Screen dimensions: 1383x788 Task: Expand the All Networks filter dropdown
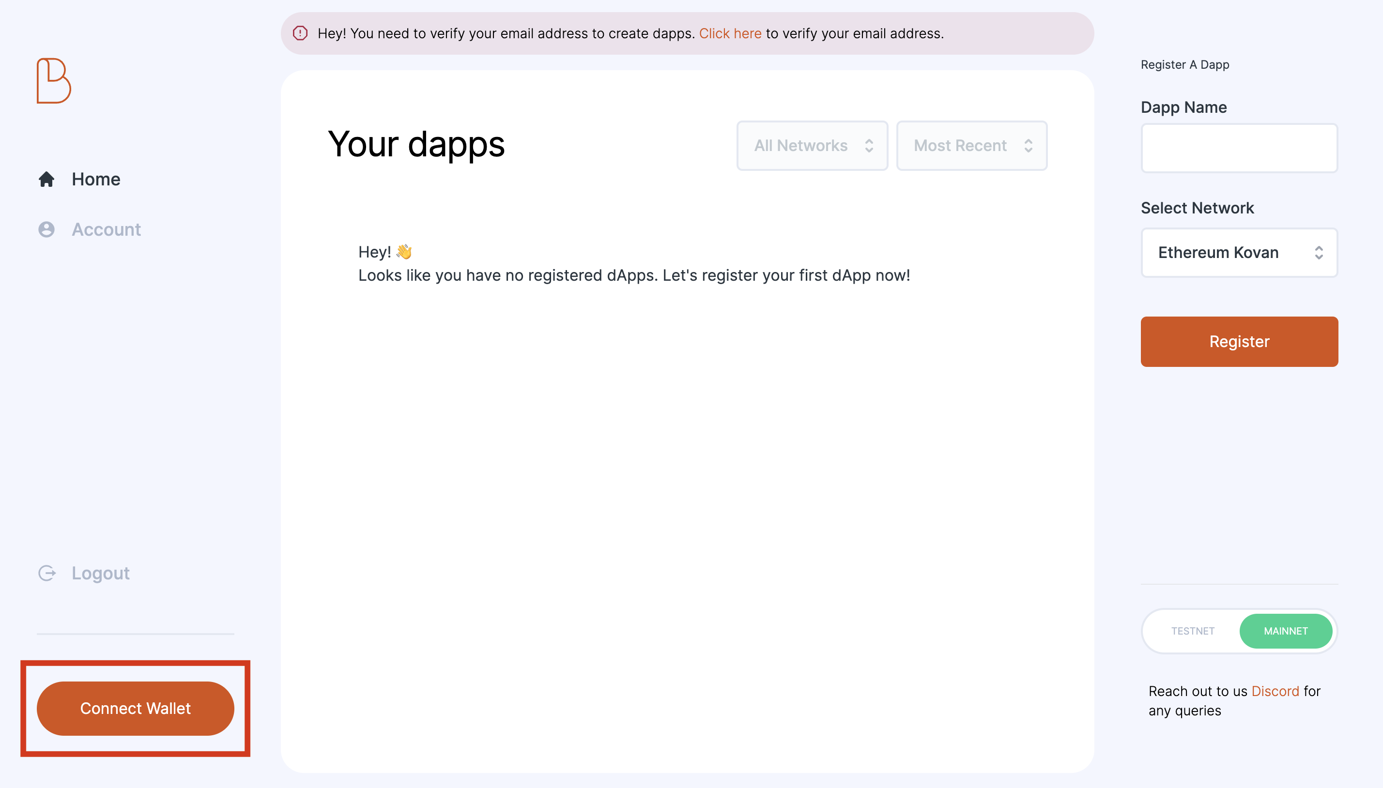pos(813,146)
